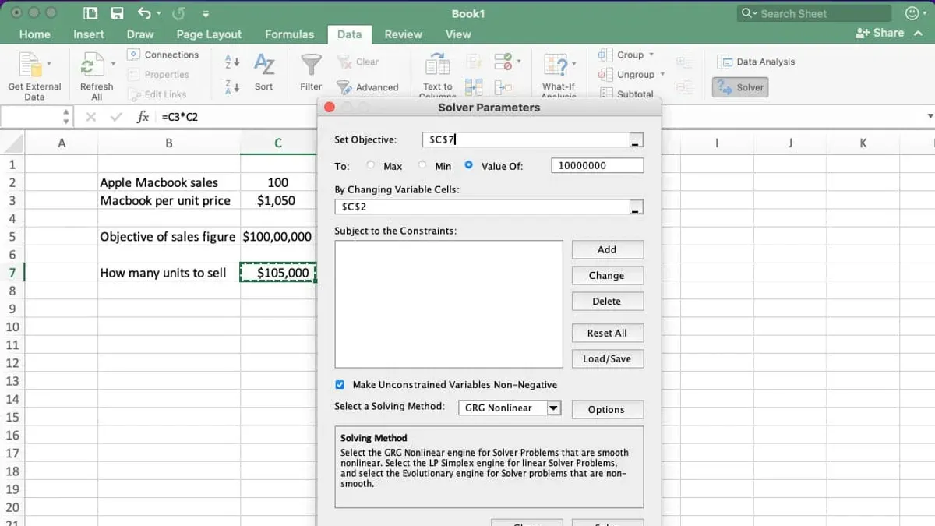Expand the Undo history dropdown arrow
This screenshot has width=935, height=526.
[x=159, y=14]
